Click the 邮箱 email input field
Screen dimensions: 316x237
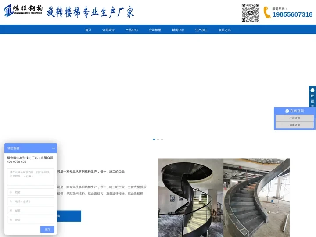coord(31,210)
